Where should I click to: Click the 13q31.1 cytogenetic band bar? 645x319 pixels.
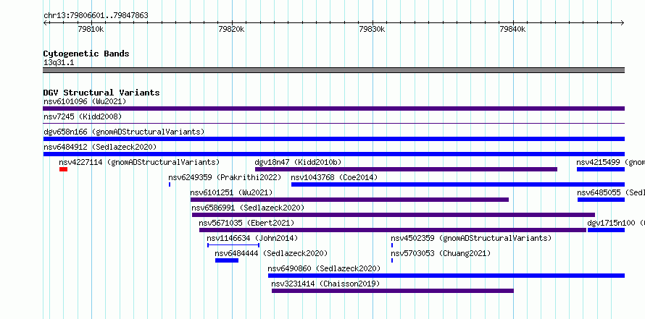pyautogui.click(x=333, y=70)
